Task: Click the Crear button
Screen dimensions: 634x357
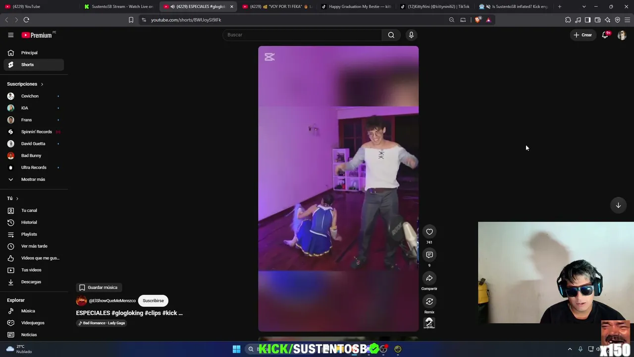Action: click(582, 35)
